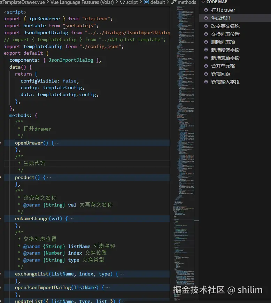Click the wrench icon before methods breadcrumb
The width and height of the screenshot is (271, 303).
[173, 2]
